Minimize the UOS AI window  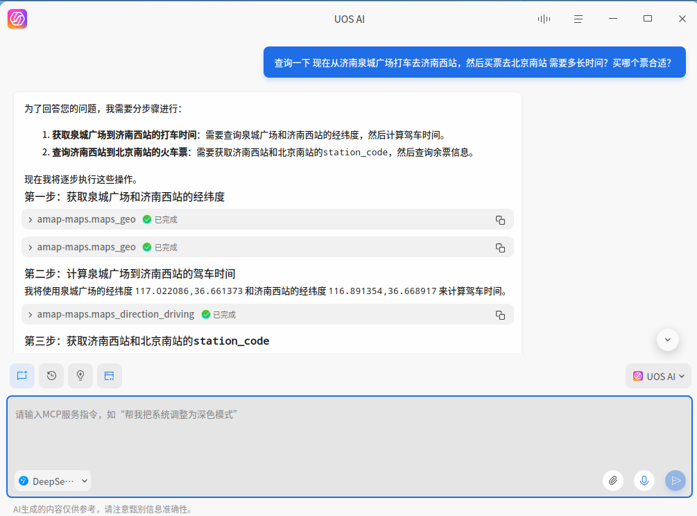point(613,19)
